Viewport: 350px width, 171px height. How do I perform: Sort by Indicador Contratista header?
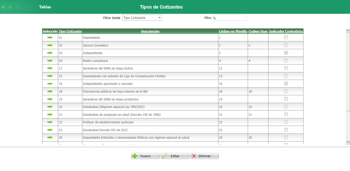pos(286,31)
